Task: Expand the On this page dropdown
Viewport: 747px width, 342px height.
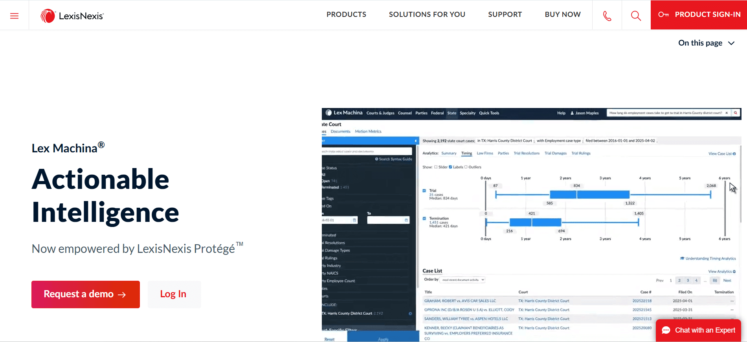Action: (x=706, y=43)
